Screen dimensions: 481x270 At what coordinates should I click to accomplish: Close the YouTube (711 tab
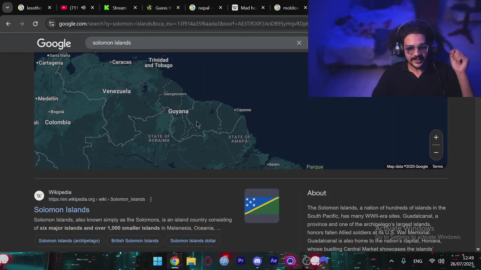(92, 7)
